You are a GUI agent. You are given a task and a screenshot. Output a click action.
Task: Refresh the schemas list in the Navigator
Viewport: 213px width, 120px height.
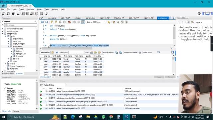tap(36, 21)
